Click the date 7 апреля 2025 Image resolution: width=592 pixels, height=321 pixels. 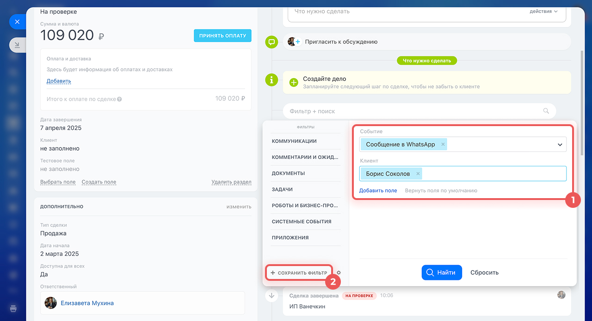click(x=61, y=128)
